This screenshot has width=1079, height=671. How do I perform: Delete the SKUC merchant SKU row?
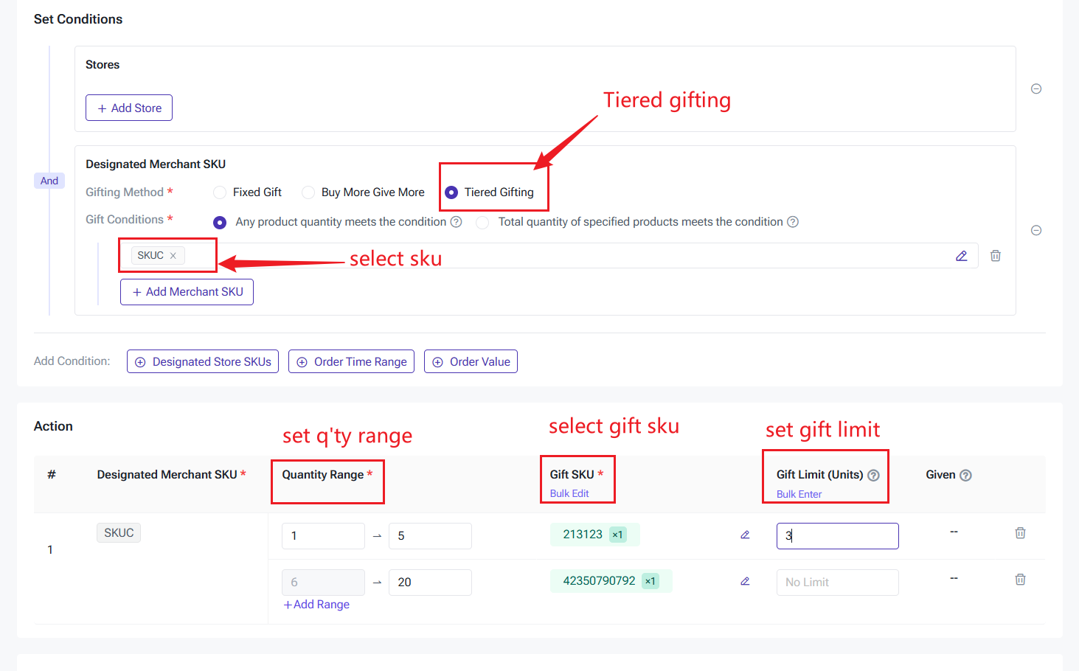coord(996,256)
